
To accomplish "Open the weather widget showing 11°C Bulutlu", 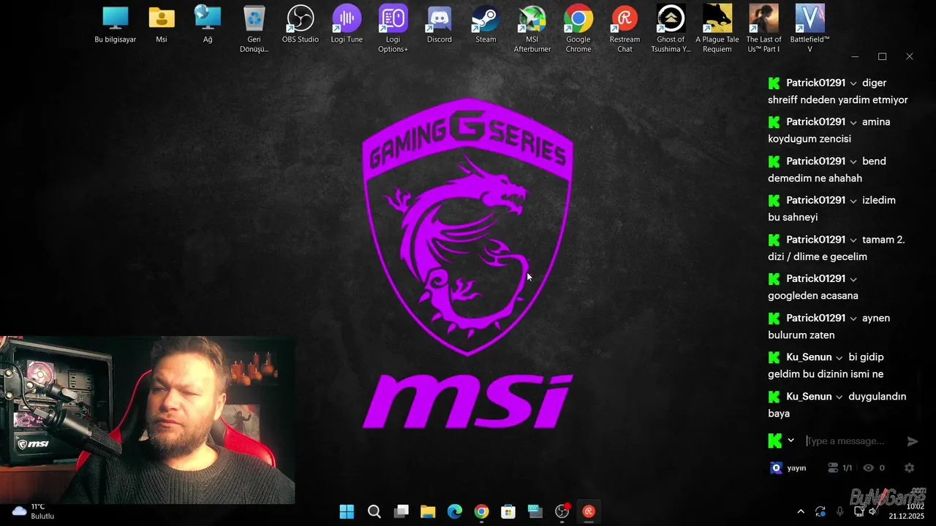I will point(34,511).
